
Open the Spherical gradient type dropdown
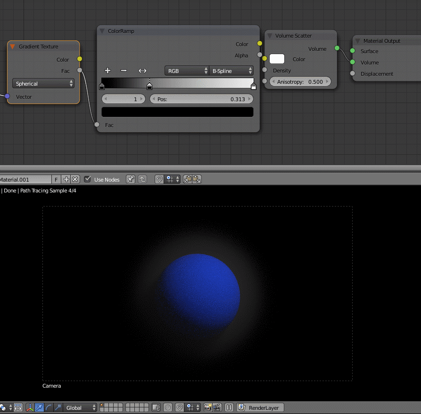pyautogui.click(x=43, y=83)
